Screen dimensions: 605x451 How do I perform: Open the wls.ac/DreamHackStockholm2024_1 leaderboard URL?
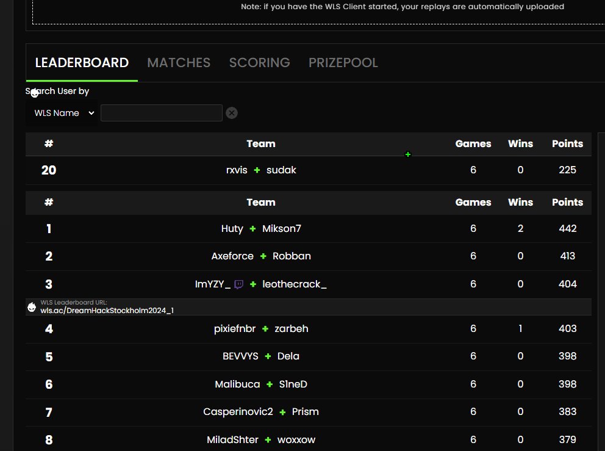107,311
